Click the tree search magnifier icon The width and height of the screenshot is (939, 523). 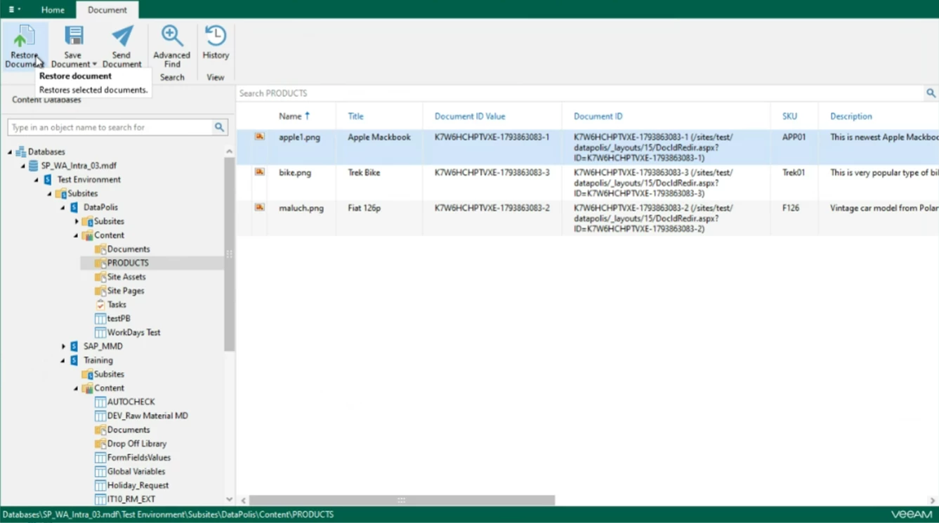[219, 127]
